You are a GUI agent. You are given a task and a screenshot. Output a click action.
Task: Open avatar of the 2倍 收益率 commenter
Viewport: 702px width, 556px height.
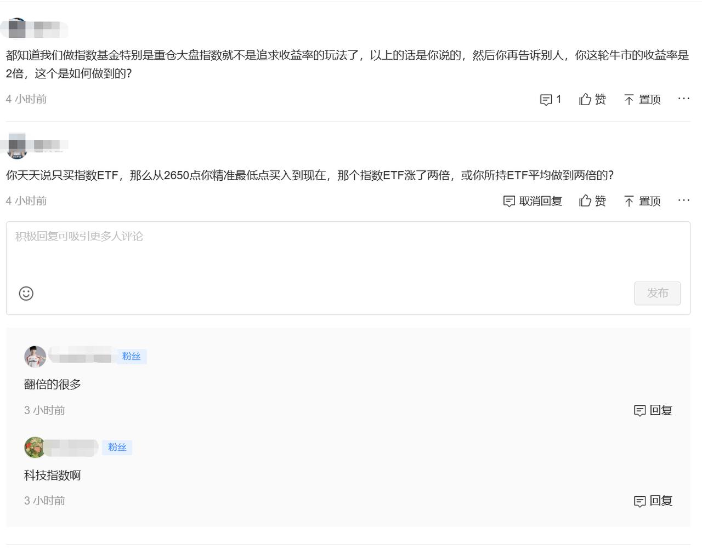coord(17,28)
